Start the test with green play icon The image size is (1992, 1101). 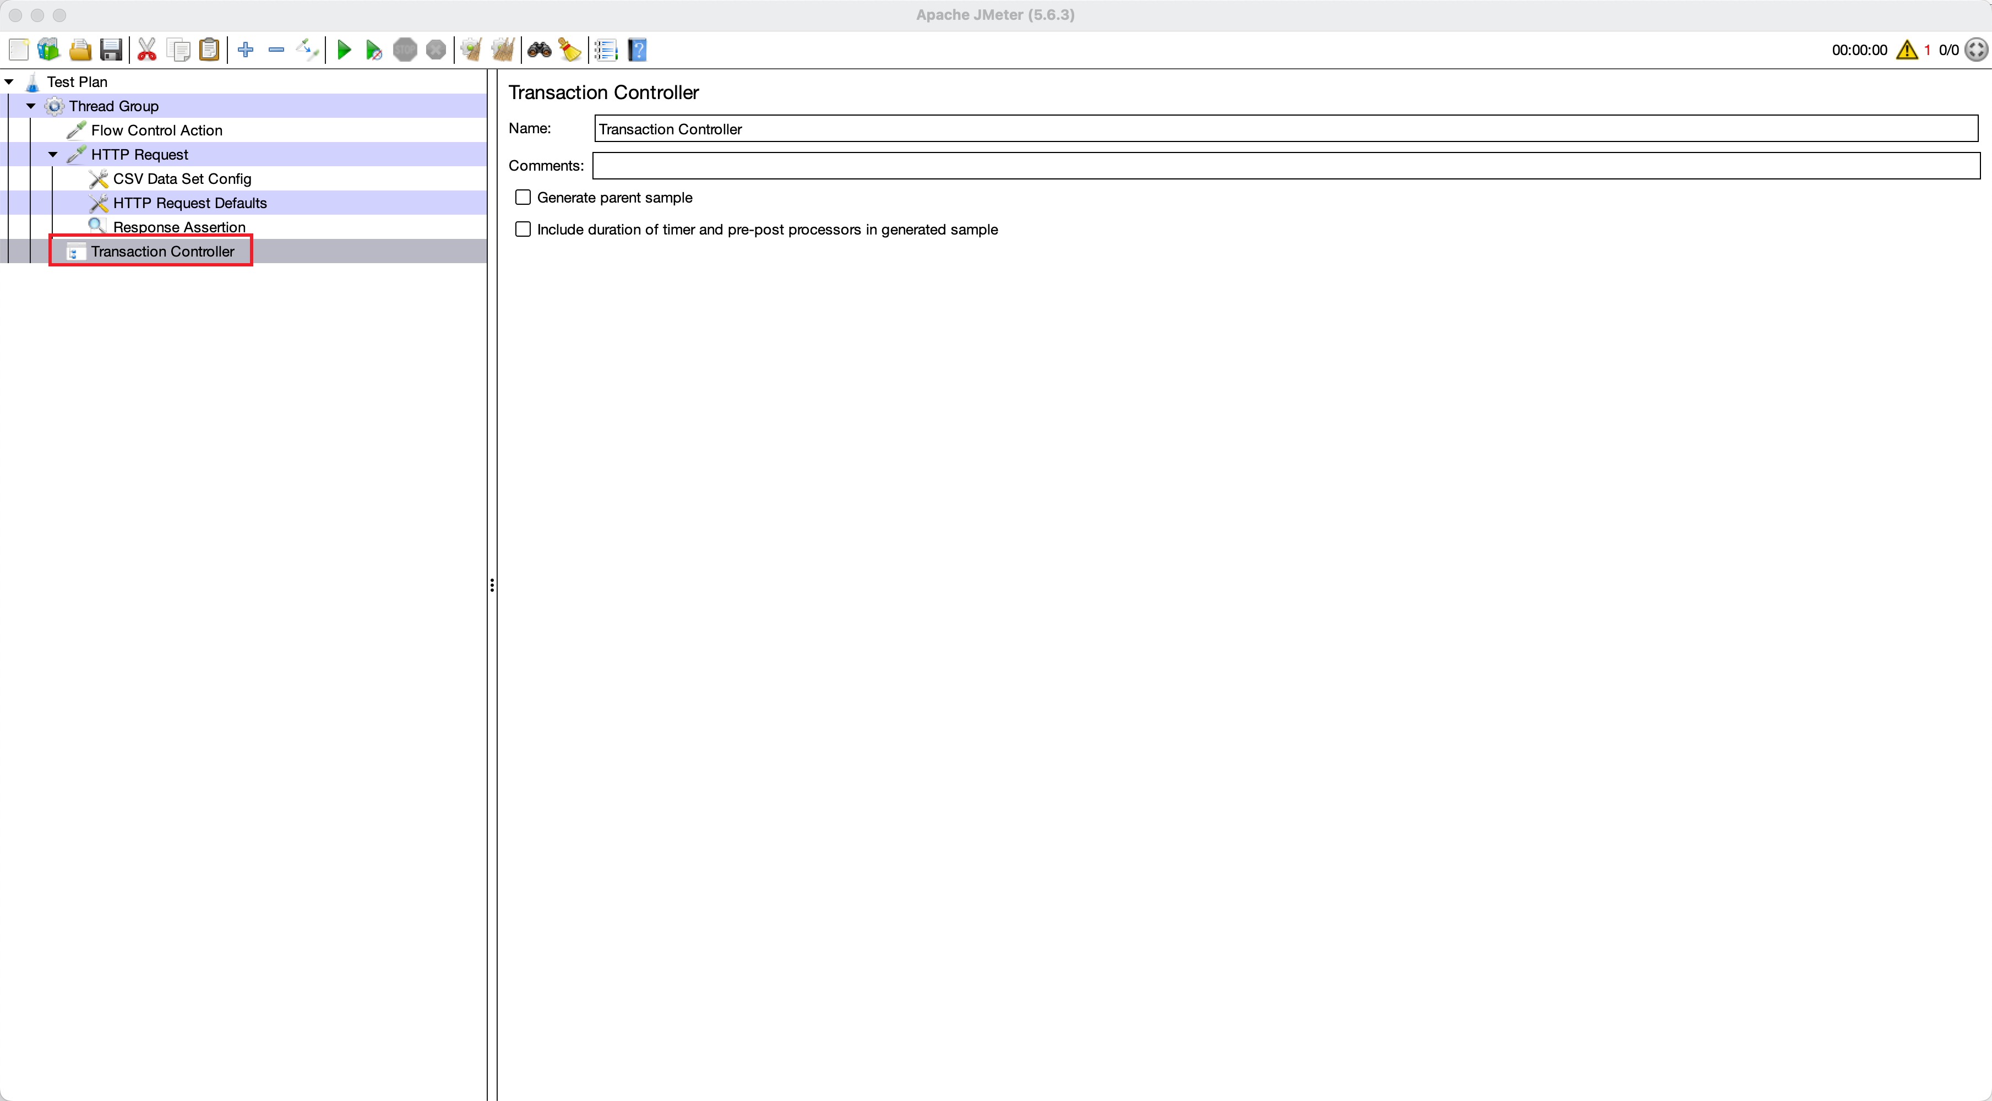tap(344, 50)
